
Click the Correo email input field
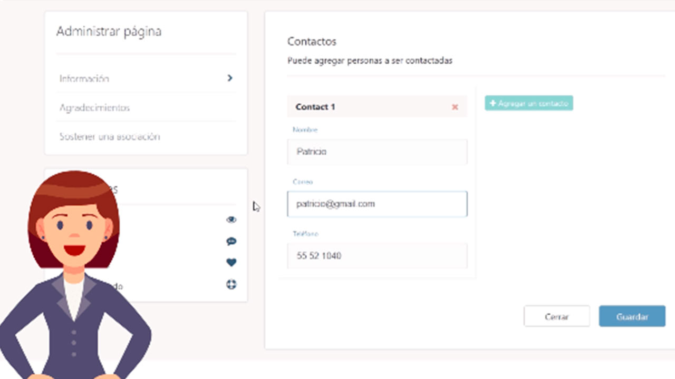(377, 204)
